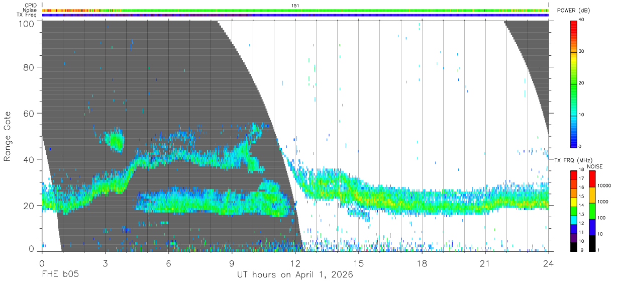The image size is (617, 285).
Task: Pick the green middle of the POWER colorbar
Action: 573,83
